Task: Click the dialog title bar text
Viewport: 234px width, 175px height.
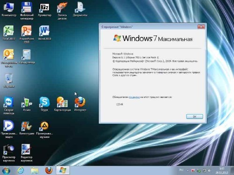Action: pos(117,27)
